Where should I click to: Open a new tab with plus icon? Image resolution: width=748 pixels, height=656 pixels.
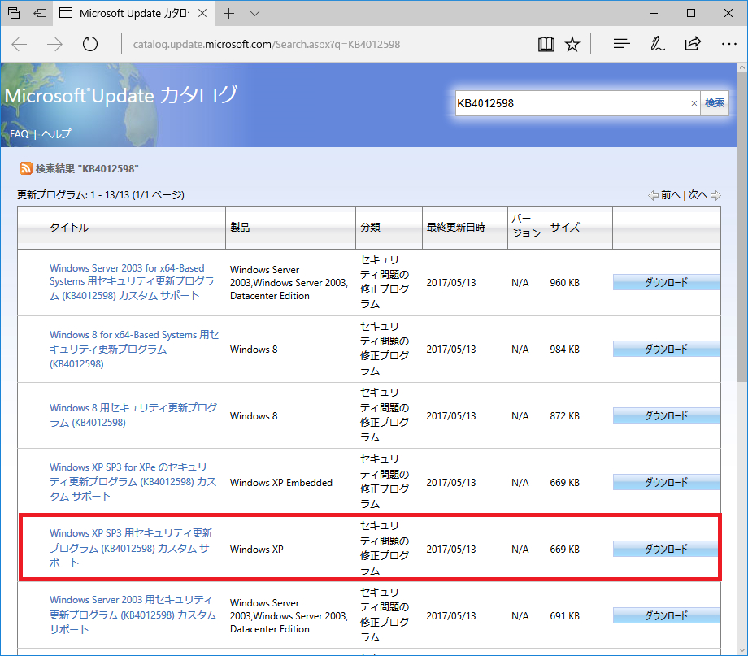click(x=229, y=13)
